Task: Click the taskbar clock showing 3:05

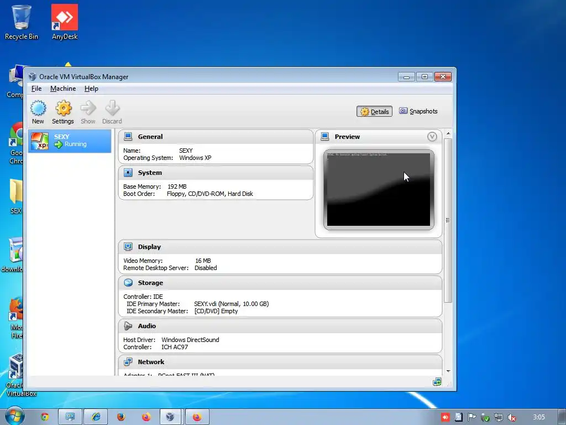Action: [x=539, y=417]
